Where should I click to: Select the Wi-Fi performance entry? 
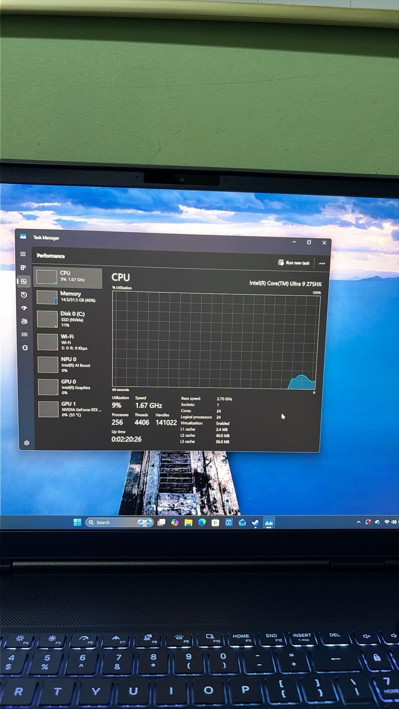click(x=70, y=342)
